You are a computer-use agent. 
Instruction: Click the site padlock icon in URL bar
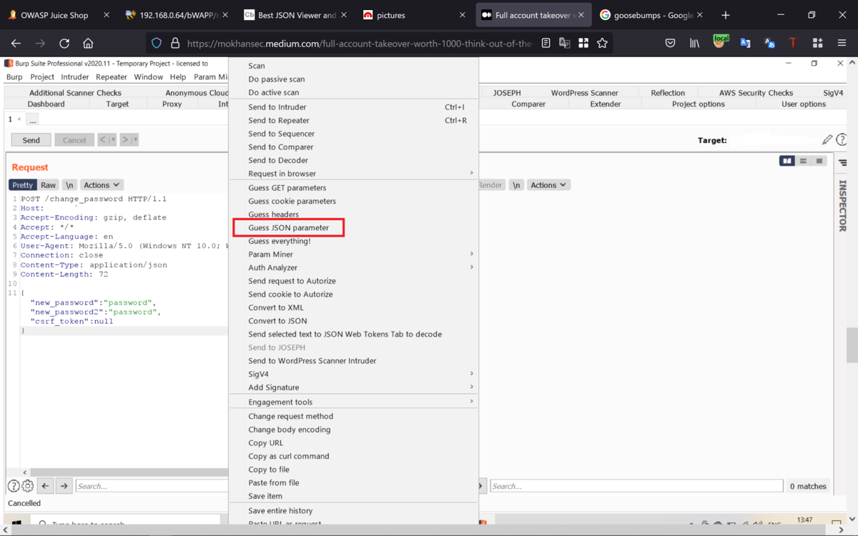pos(174,44)
